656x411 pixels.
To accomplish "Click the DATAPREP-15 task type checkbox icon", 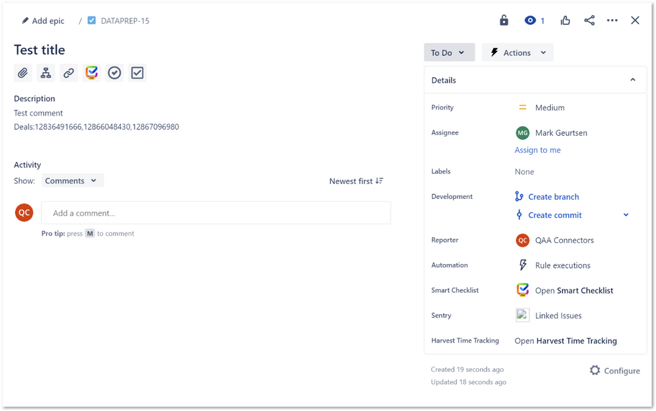I will click(x=92, y=20).
